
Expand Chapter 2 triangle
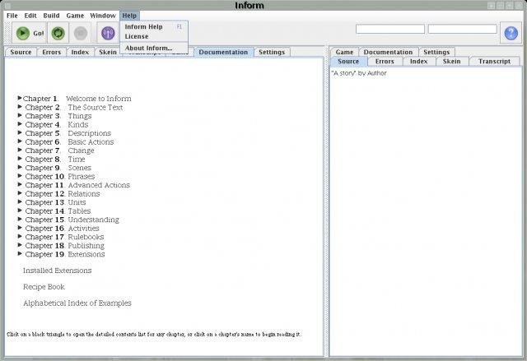click(x=20, y=107)
